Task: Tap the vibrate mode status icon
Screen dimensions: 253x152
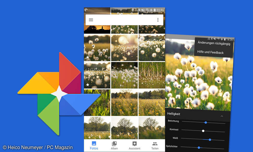Action: tap(143, 10)
